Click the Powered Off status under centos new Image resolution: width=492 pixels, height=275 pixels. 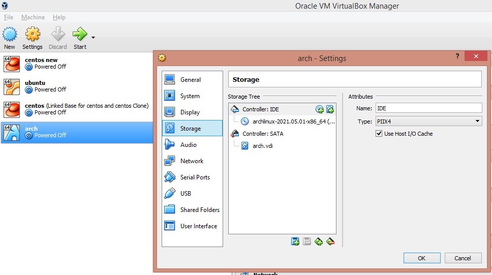click(x=50, y=67)
